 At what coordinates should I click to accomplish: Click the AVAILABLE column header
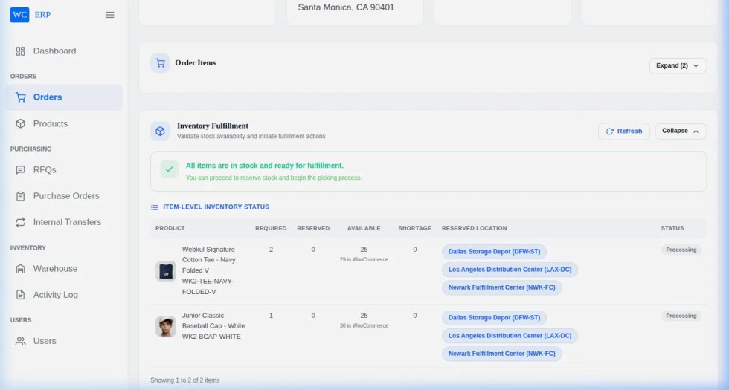click(364, 229)
